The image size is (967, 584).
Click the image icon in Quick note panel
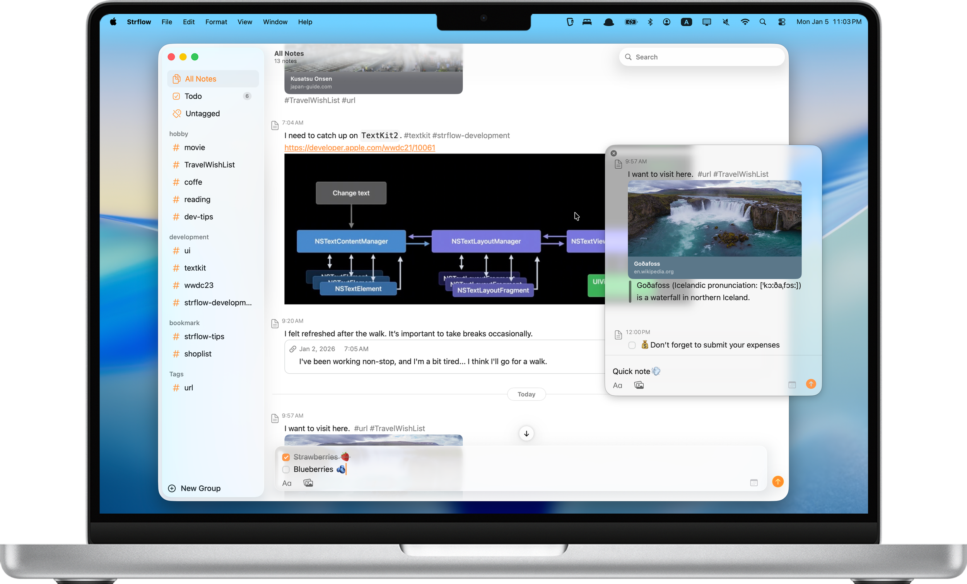[639, 385]
